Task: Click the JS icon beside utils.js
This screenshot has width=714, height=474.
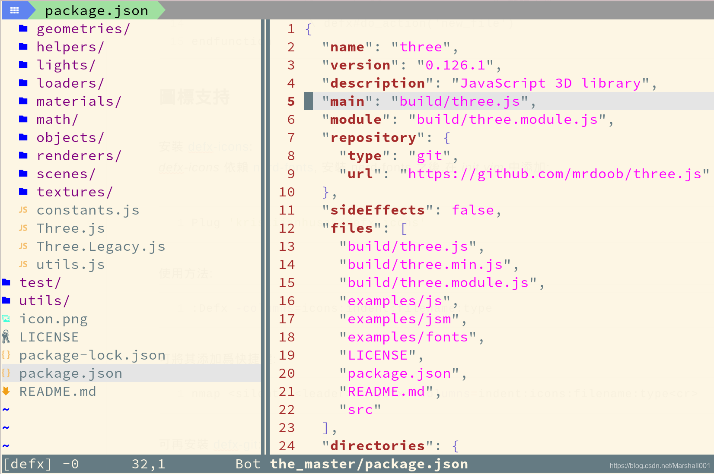Action: pos(23,265)
